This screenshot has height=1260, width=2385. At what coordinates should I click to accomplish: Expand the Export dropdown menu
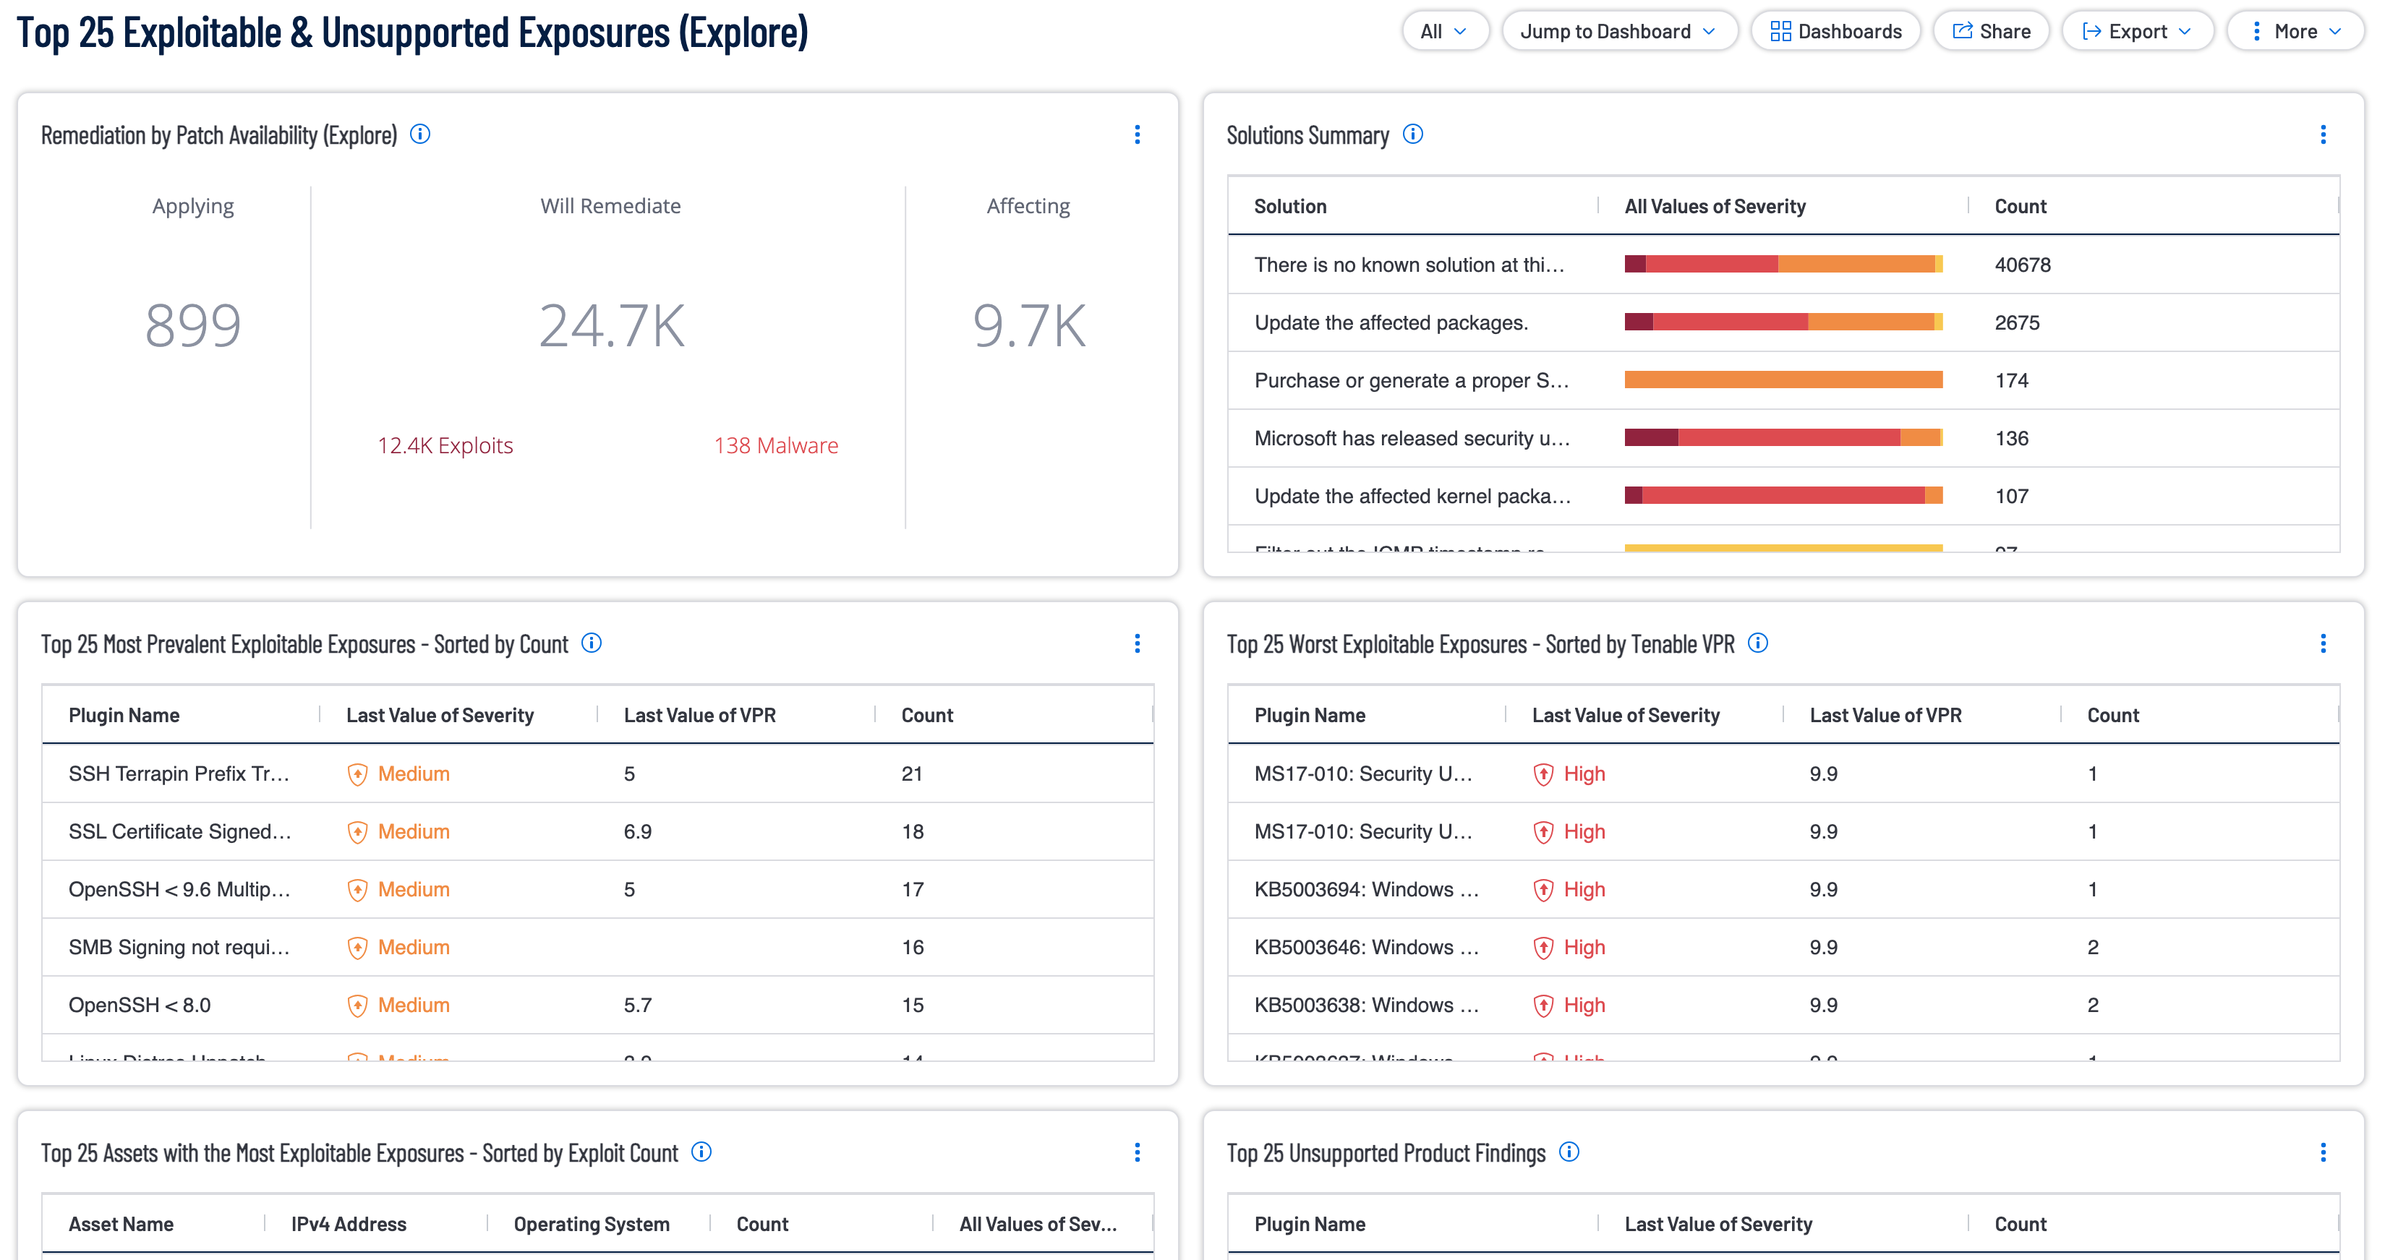coord(2138,32)
